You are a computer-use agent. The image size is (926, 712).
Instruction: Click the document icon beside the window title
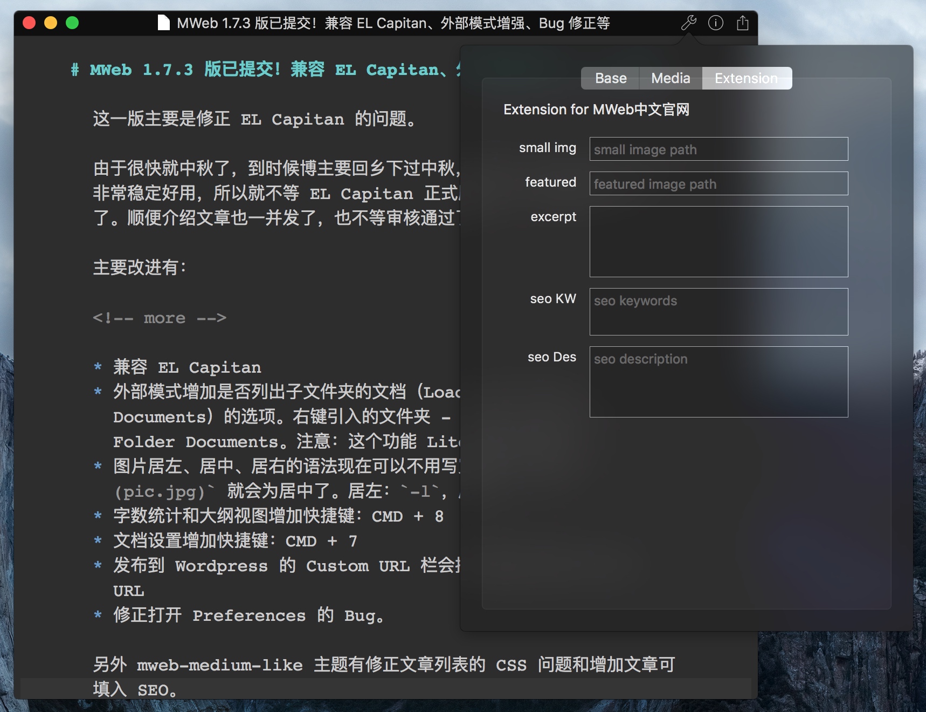163,23
